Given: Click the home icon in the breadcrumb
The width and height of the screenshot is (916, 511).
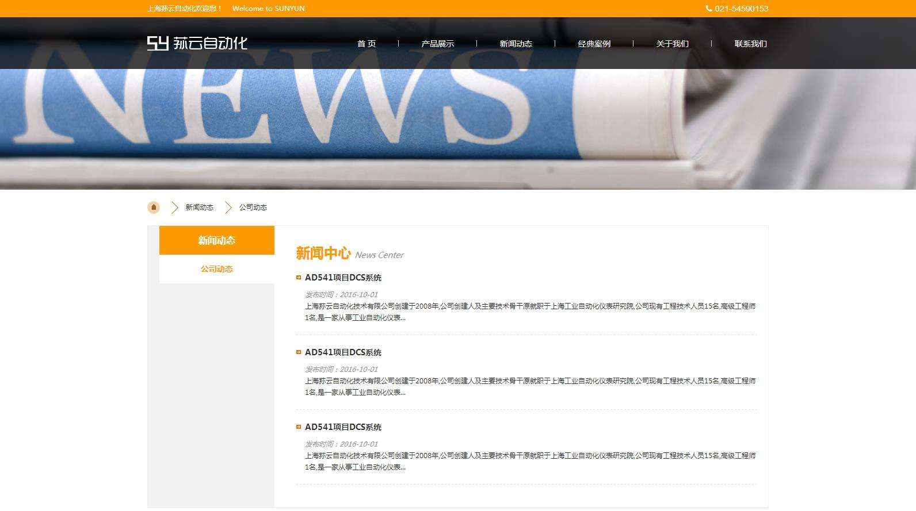Looking at the screenshot, I should [x=154, y=208].
